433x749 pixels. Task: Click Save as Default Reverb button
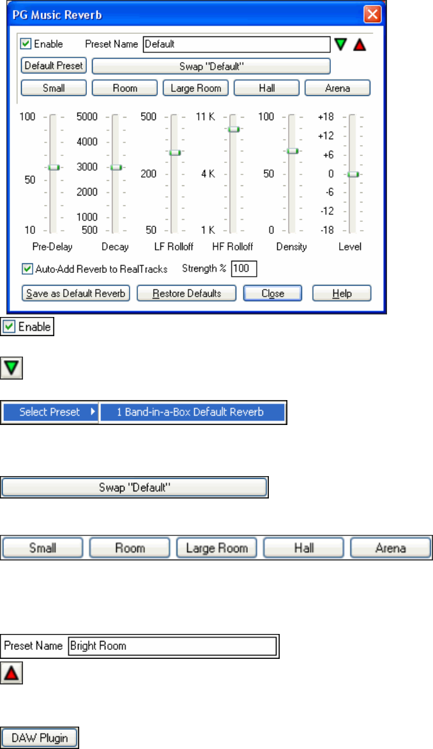coord(76,293)
